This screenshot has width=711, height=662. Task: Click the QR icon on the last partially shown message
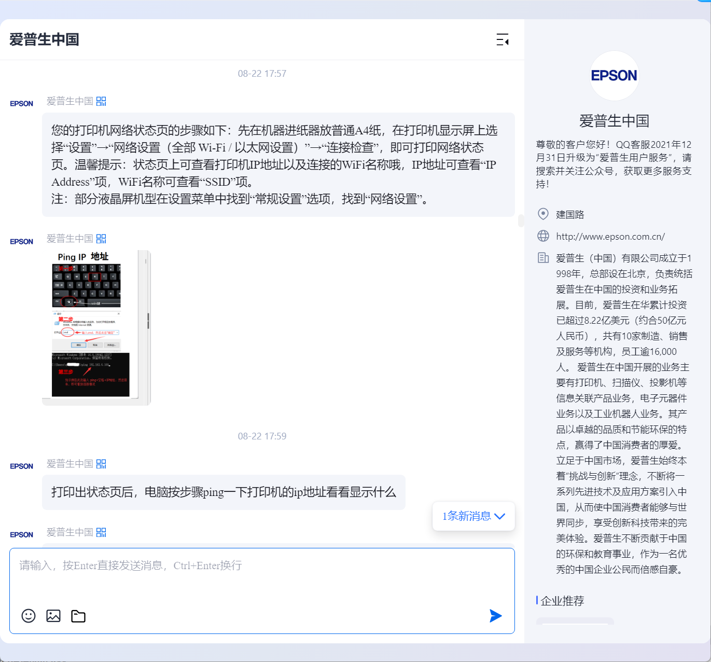tap(101, 532)
